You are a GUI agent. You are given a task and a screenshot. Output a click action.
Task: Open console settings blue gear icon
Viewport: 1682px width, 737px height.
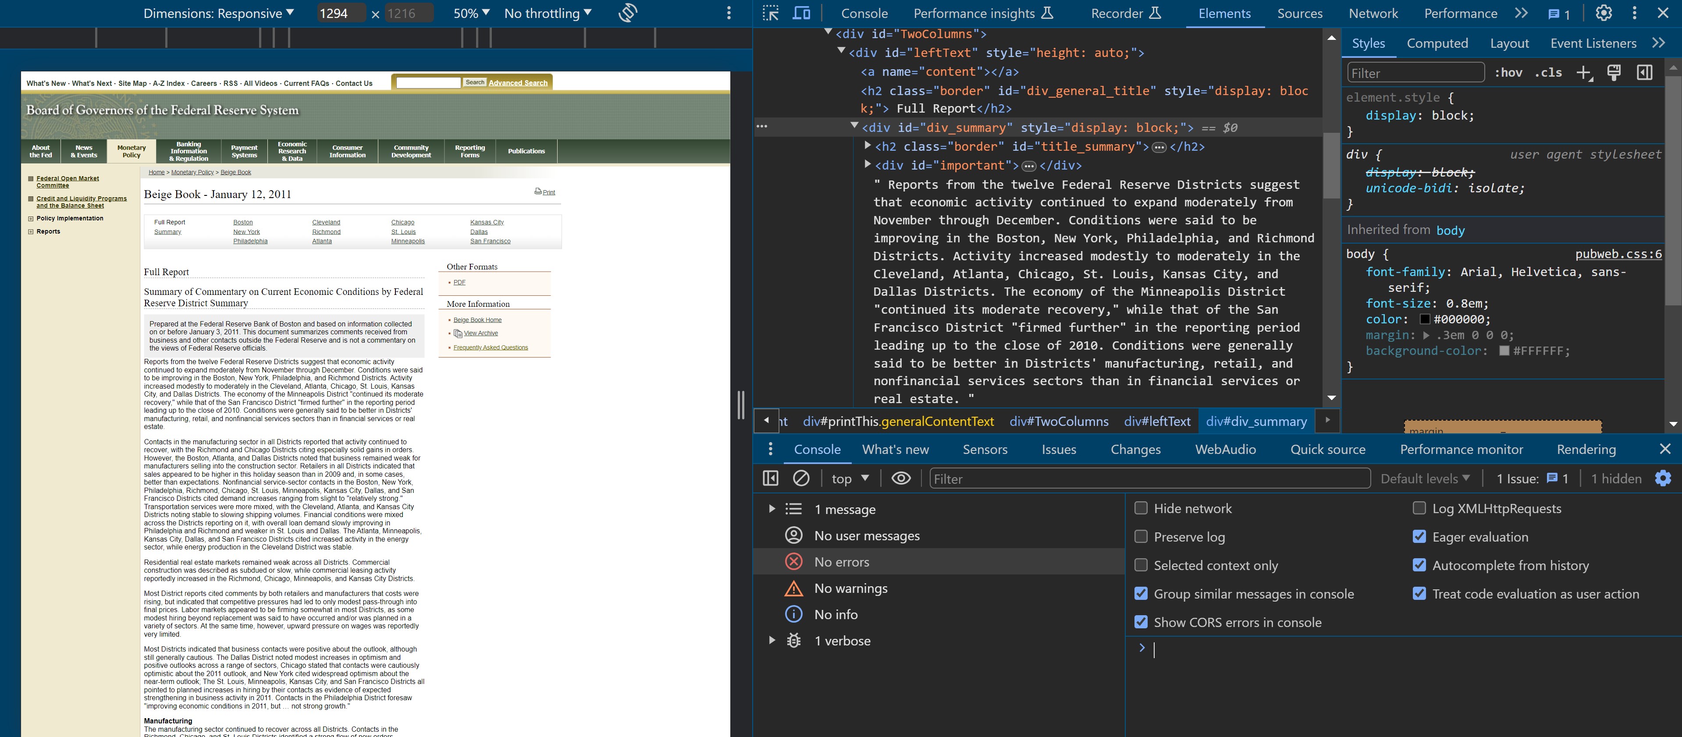click(x=1663, y=478)
